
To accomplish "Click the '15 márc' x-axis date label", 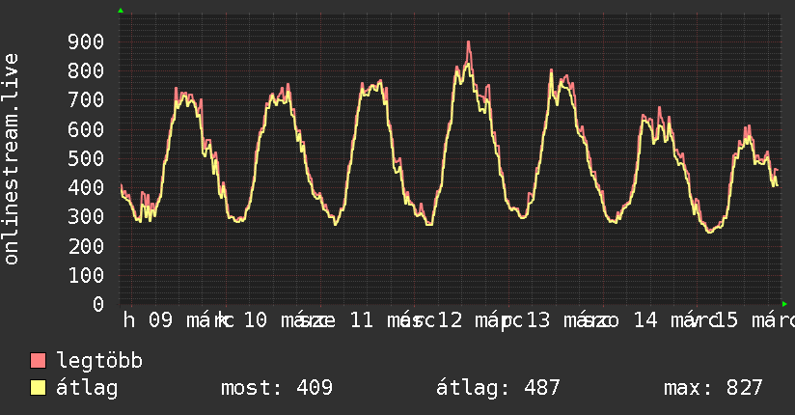I will click(x=754, y=320).
